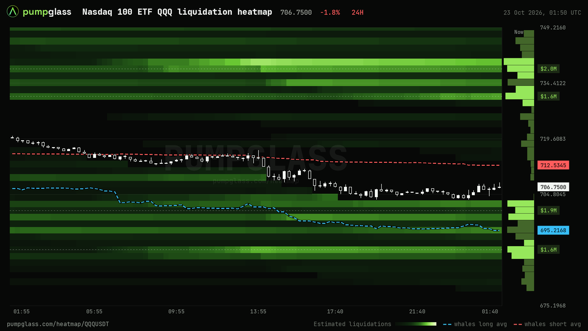Screen dimensions: 588x331
Task: Click the 749.2160 price axis label
Action: coord(553,27)
